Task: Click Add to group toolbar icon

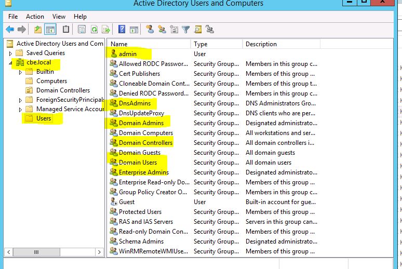Action: pos(210,30)
